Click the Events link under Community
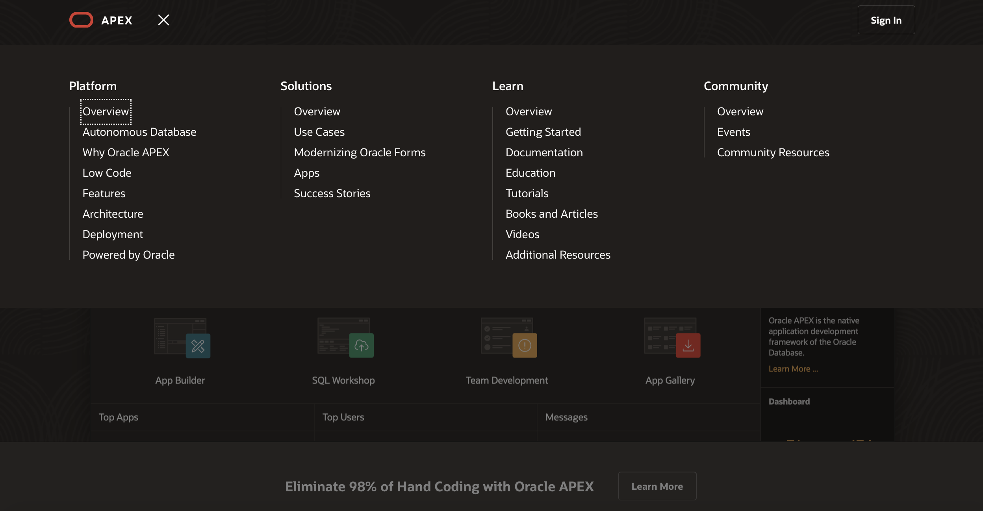This screenshot has width=983, height=511. click(x=733, y=132)
